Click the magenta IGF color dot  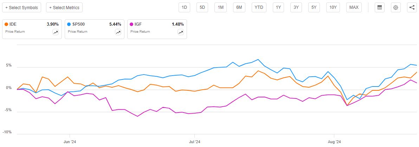(131, 25)
